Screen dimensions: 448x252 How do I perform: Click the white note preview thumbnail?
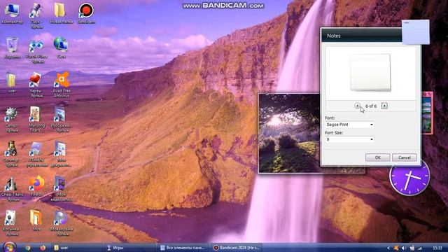[370, 72]
